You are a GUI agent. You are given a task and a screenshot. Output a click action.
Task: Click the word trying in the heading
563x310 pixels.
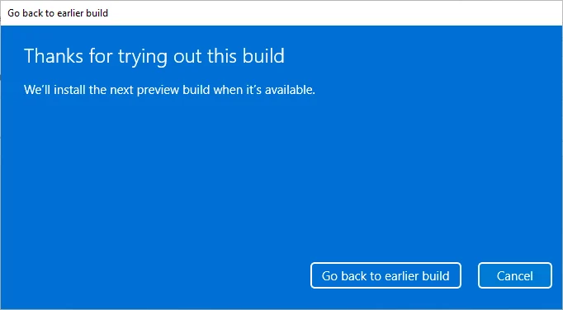pos(143,58)
